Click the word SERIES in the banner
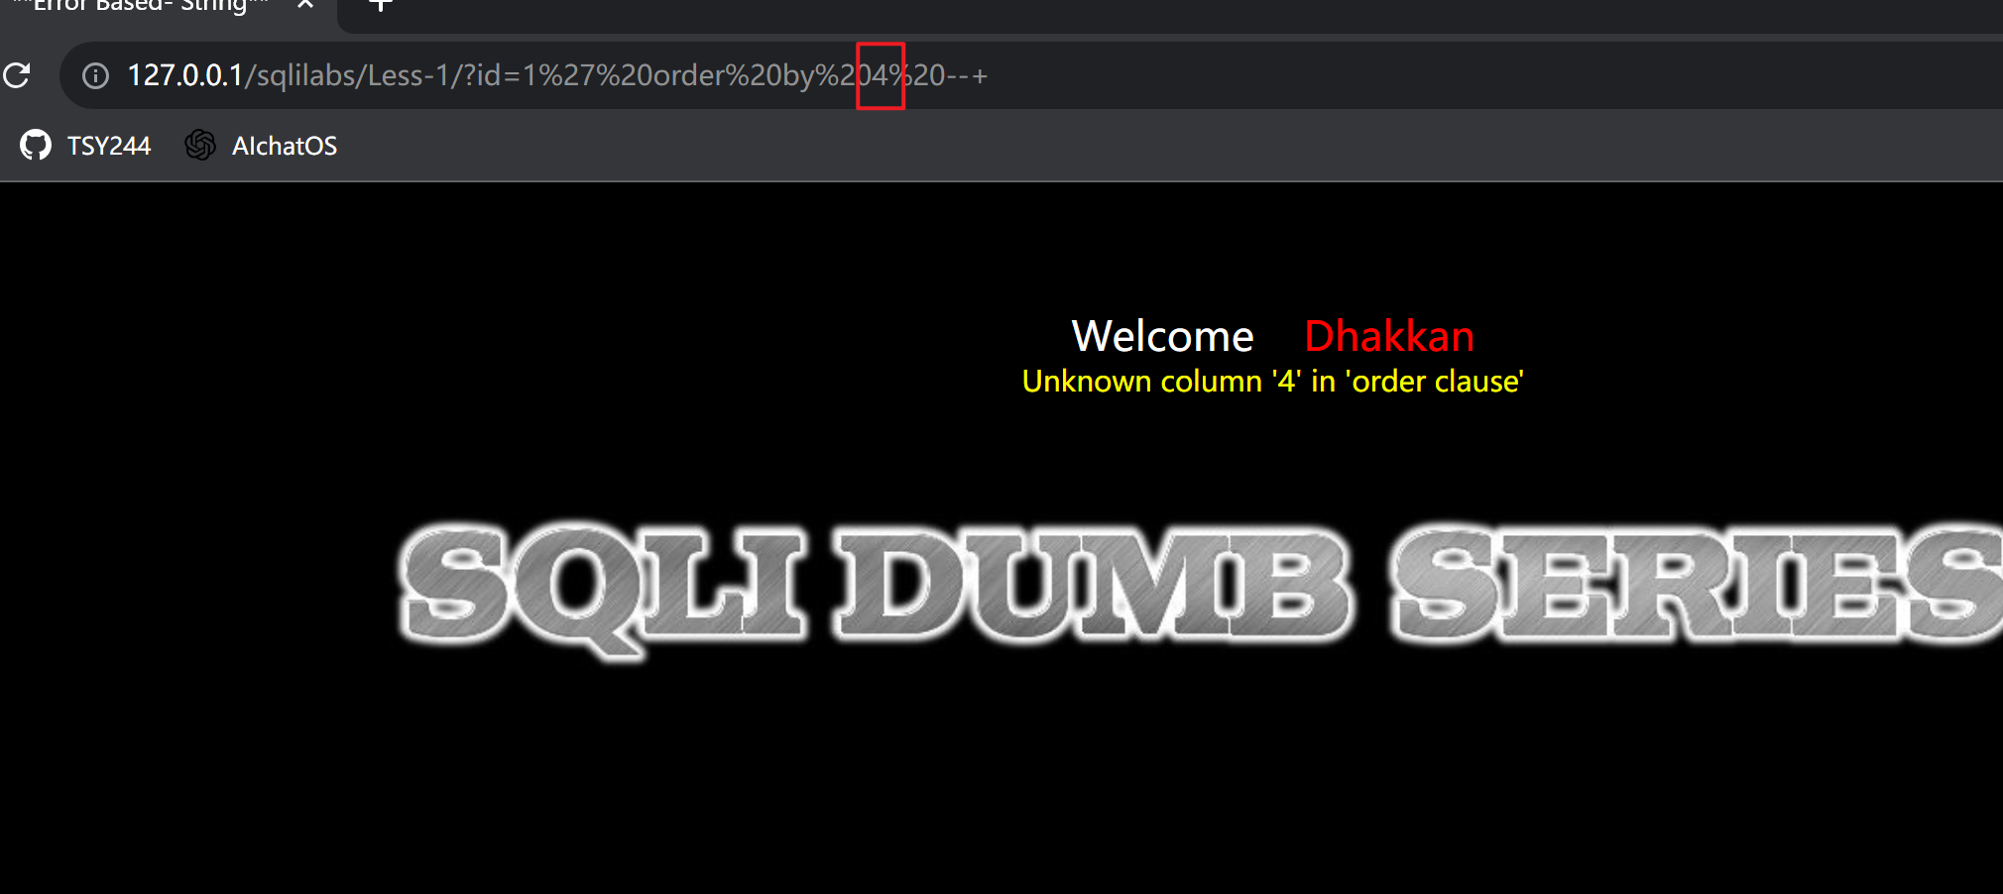The image size is (2003, 894). point(1697,585)
